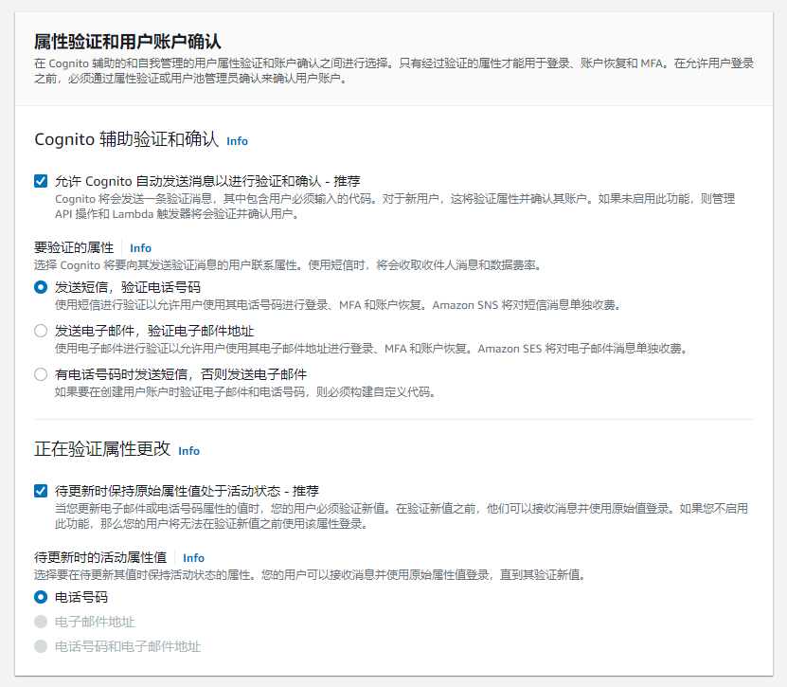787x687 pixels.
Task: Open Info link next to 正在验证属性更改
Action: [x=188, y=451]
